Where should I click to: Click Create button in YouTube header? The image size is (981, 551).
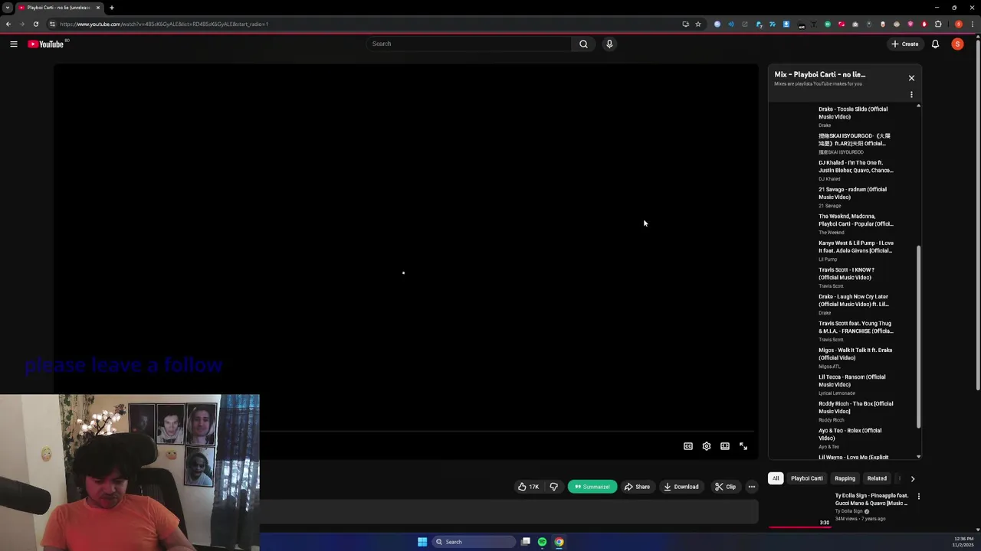click(x=905, y=44)
